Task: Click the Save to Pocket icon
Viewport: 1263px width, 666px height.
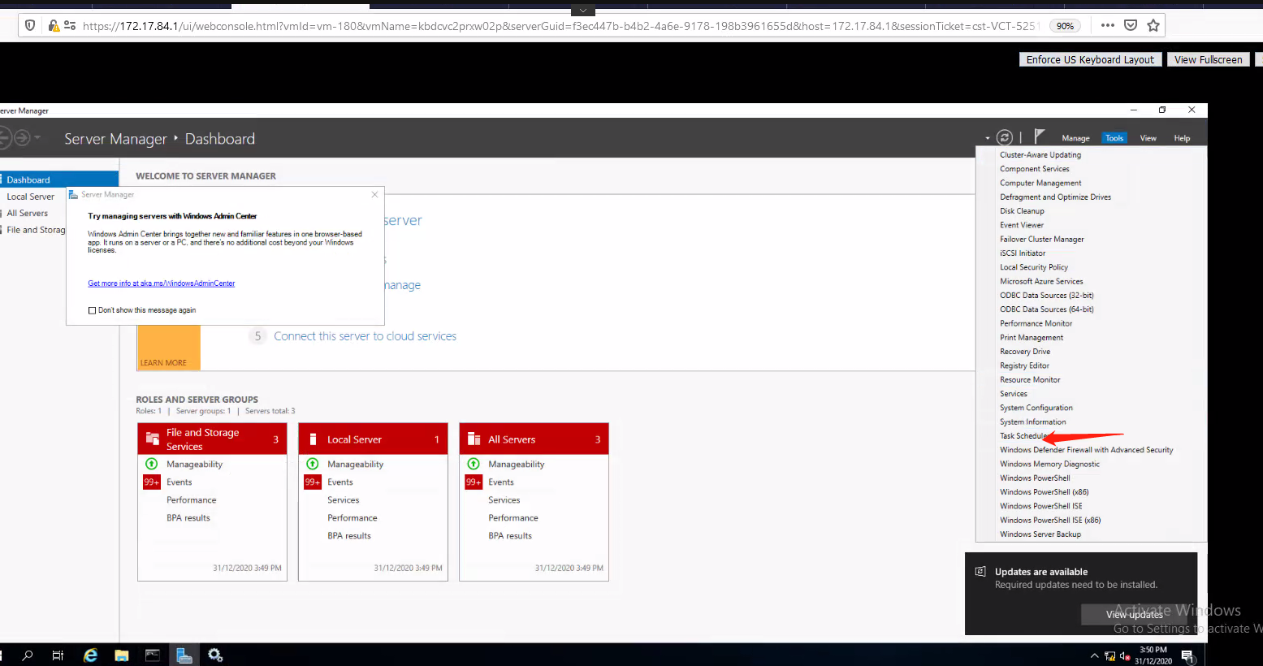Action: pos(1131,25)
